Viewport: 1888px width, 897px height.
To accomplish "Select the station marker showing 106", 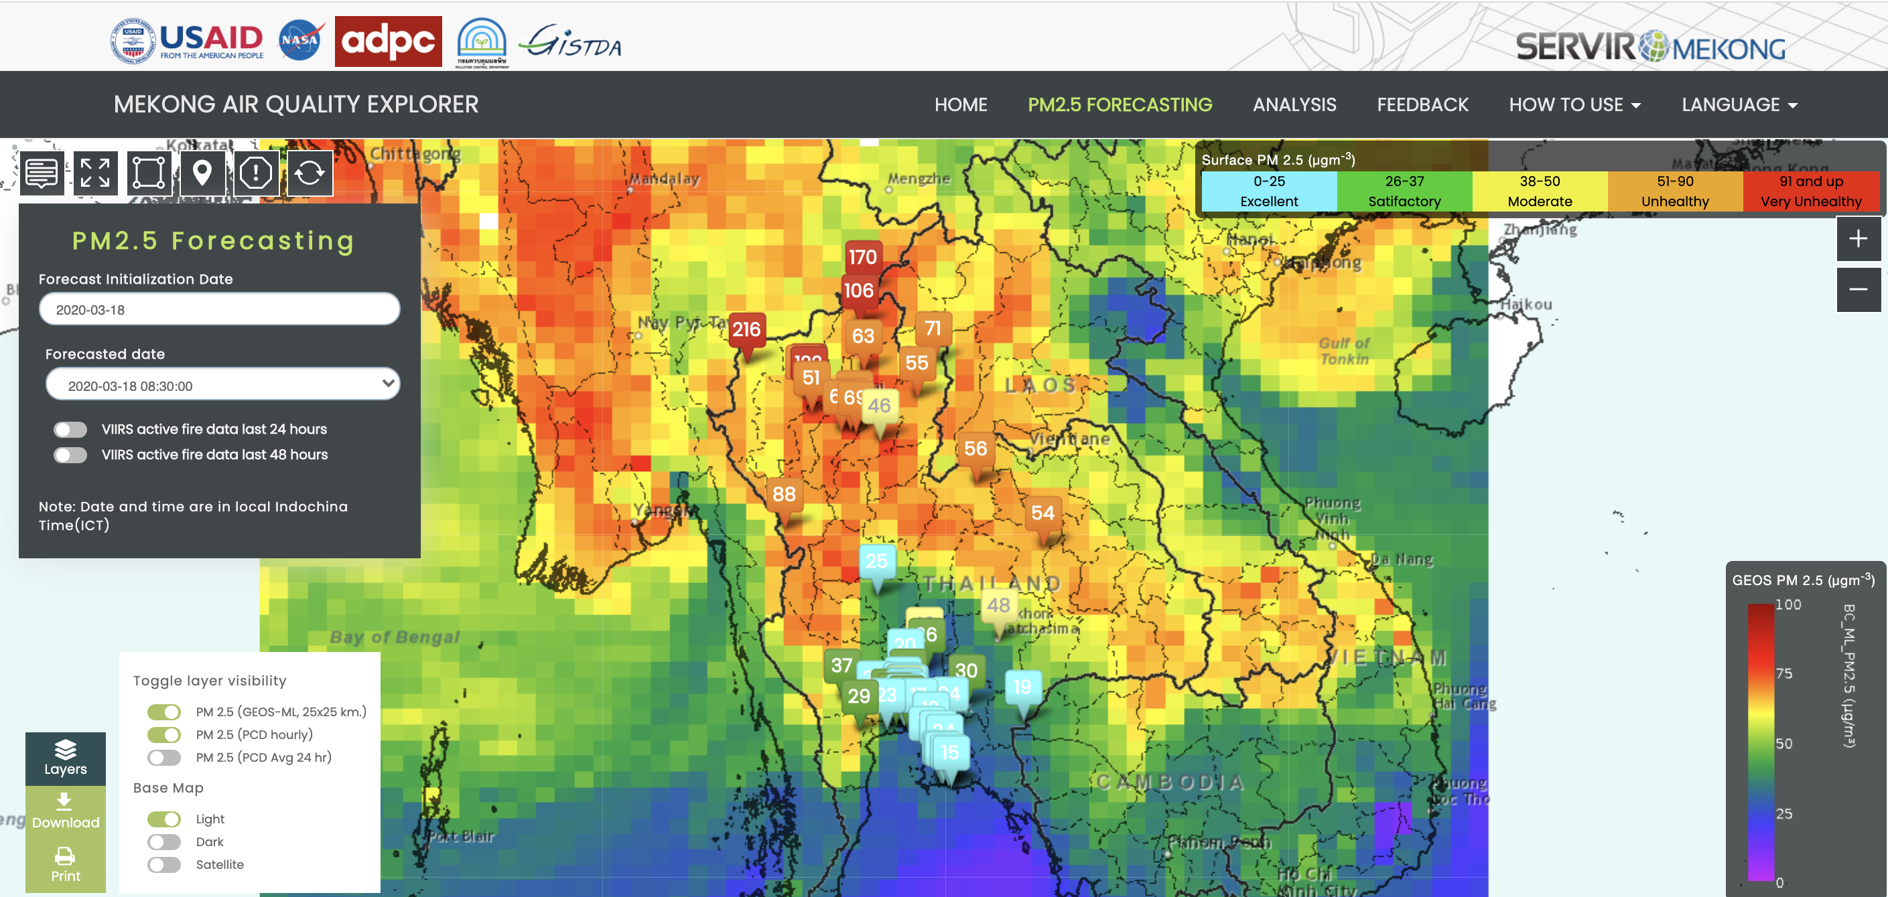I will pos(859,291).
